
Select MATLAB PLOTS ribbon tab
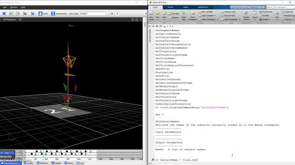(170, 7)
